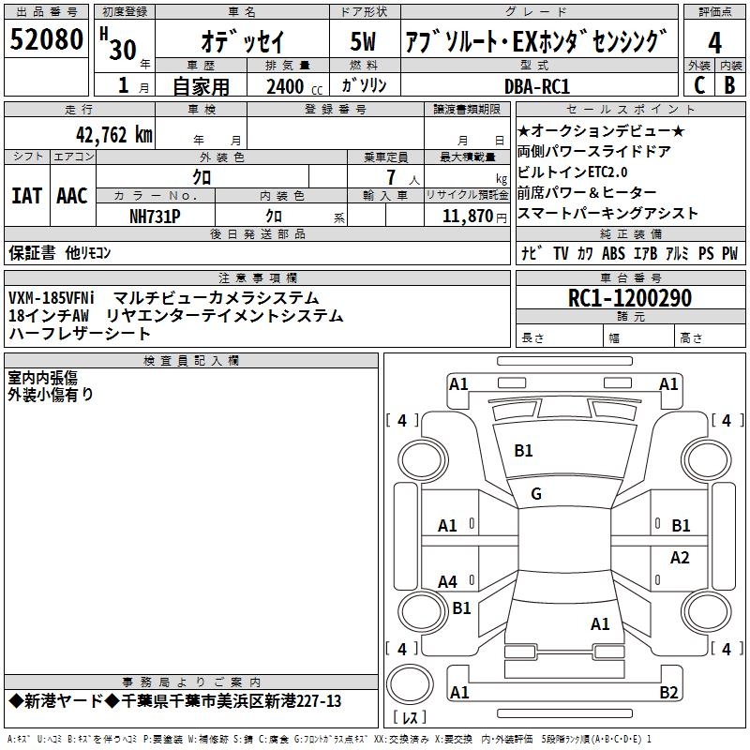750x750 pixels.
Task: Select inspector remark 室内内張傷
Action: [x=42, y=378]
